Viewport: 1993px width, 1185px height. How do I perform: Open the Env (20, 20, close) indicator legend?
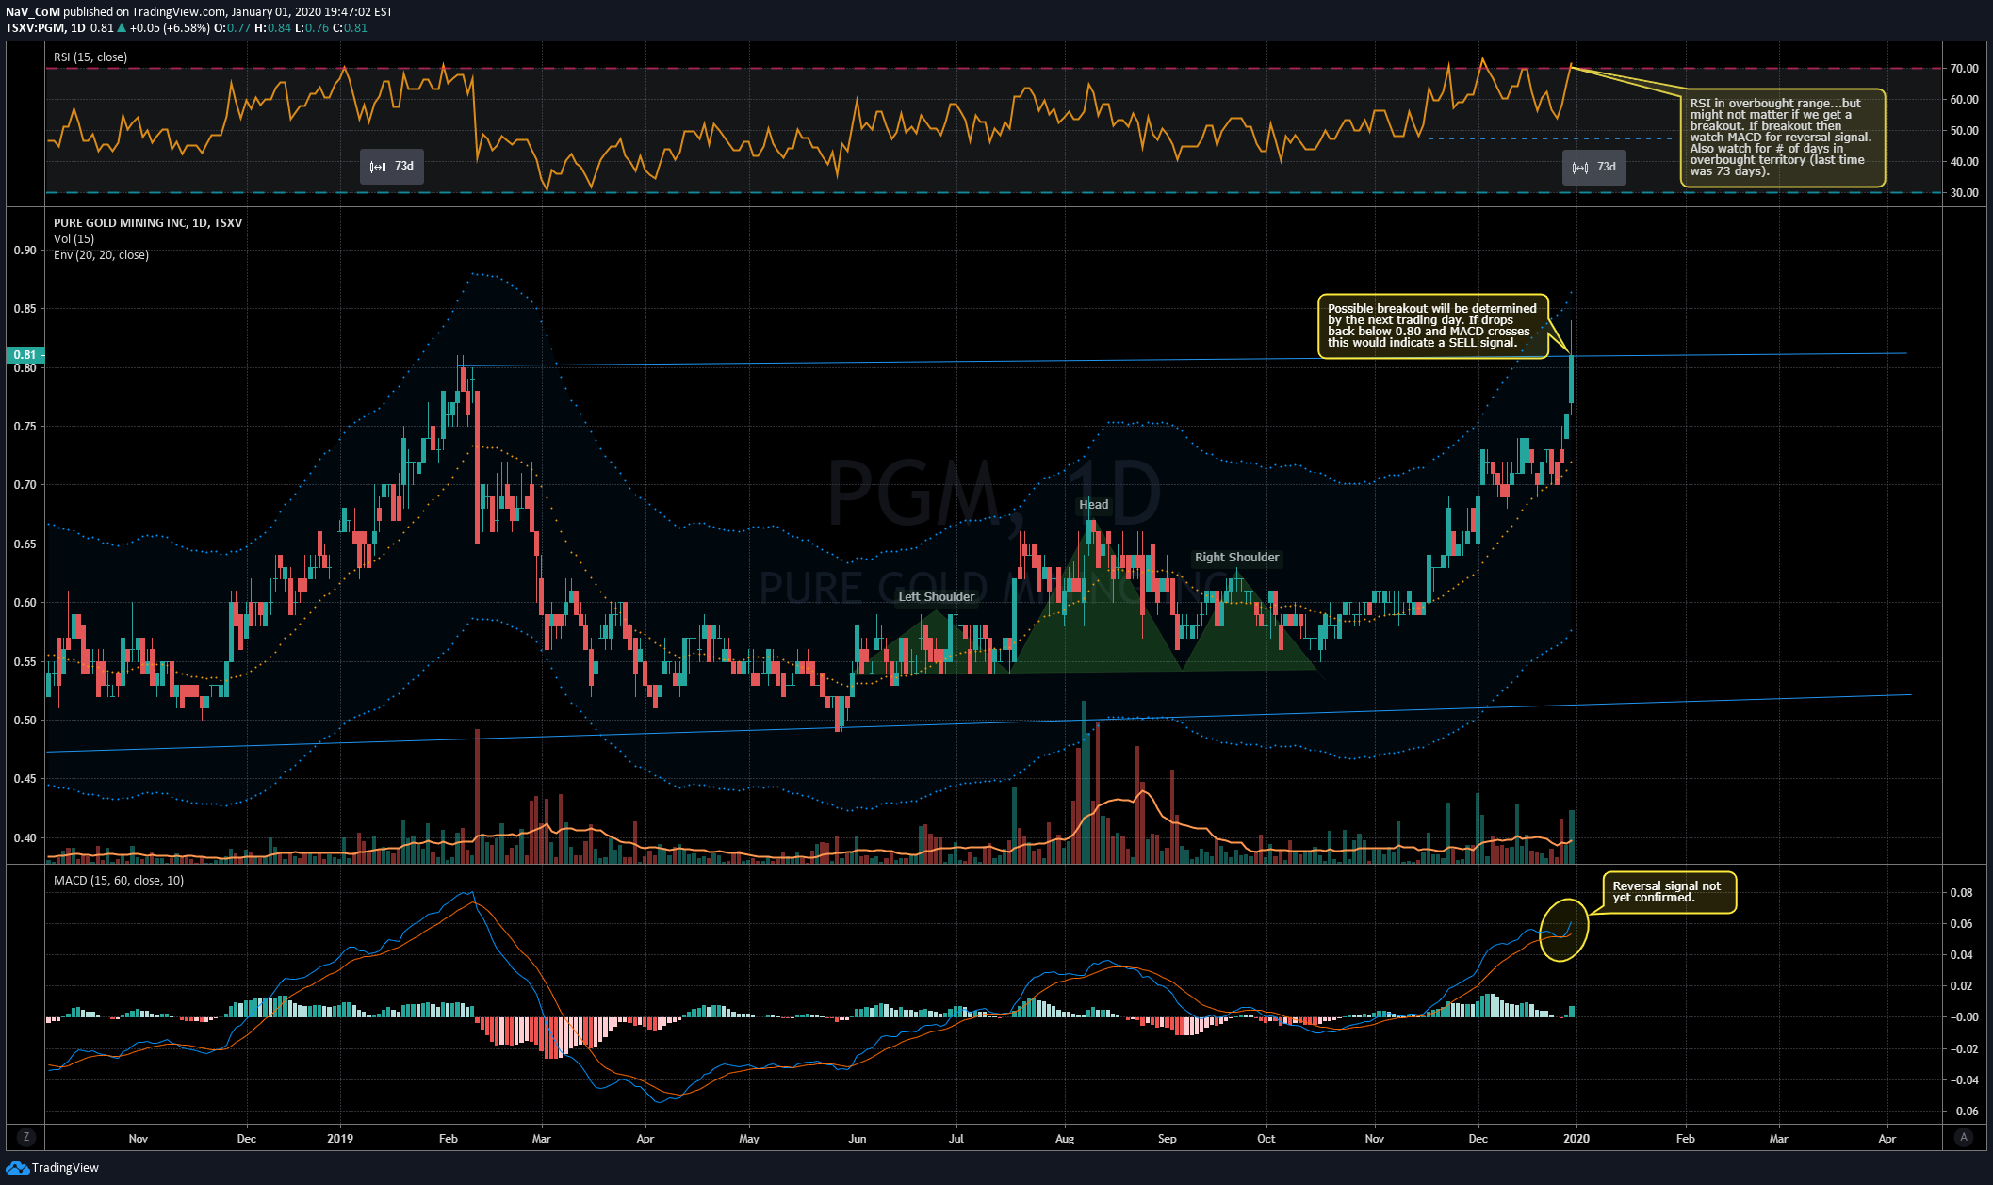(x=101, y=255)
